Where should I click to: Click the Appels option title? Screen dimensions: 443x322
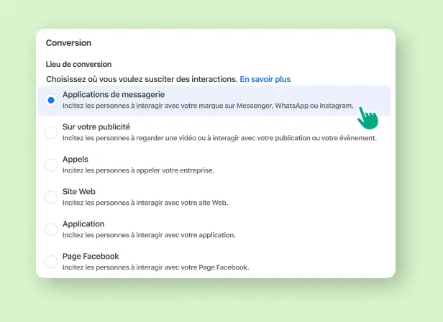pos(76,160)
